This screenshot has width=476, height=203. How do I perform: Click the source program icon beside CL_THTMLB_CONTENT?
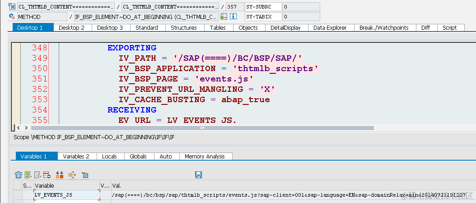coord(12,6)
